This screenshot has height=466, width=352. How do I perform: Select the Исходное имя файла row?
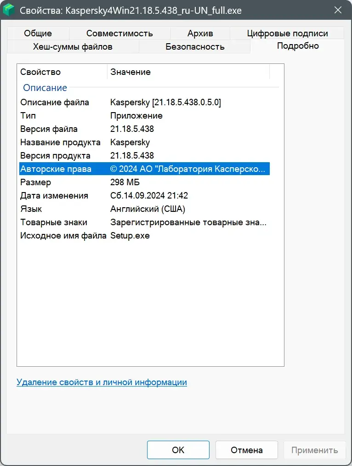coord(144,236)
